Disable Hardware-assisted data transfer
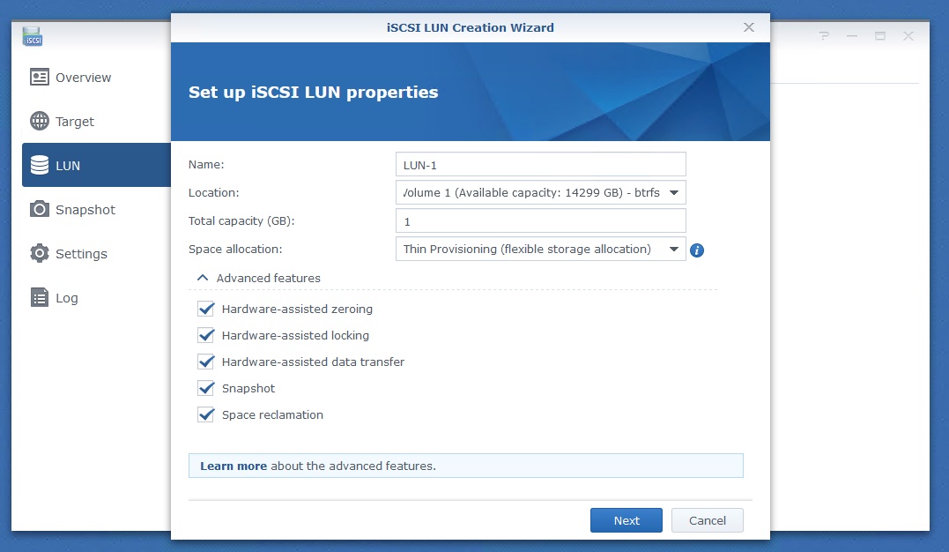Screen dimensions: 949x552 [x=206, y=362]
